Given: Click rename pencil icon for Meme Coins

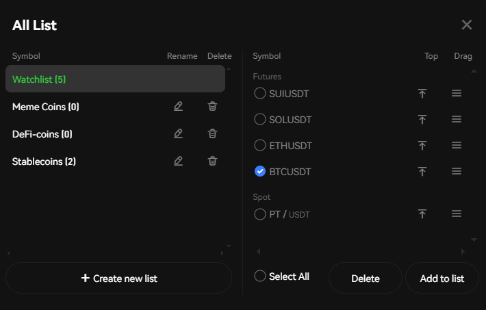Looking at the screenshot, I should pos(179,106).
